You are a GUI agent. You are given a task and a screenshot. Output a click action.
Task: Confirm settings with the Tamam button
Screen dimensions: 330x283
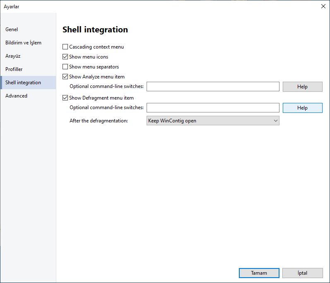pyautogui.click(x=259, y=273)
